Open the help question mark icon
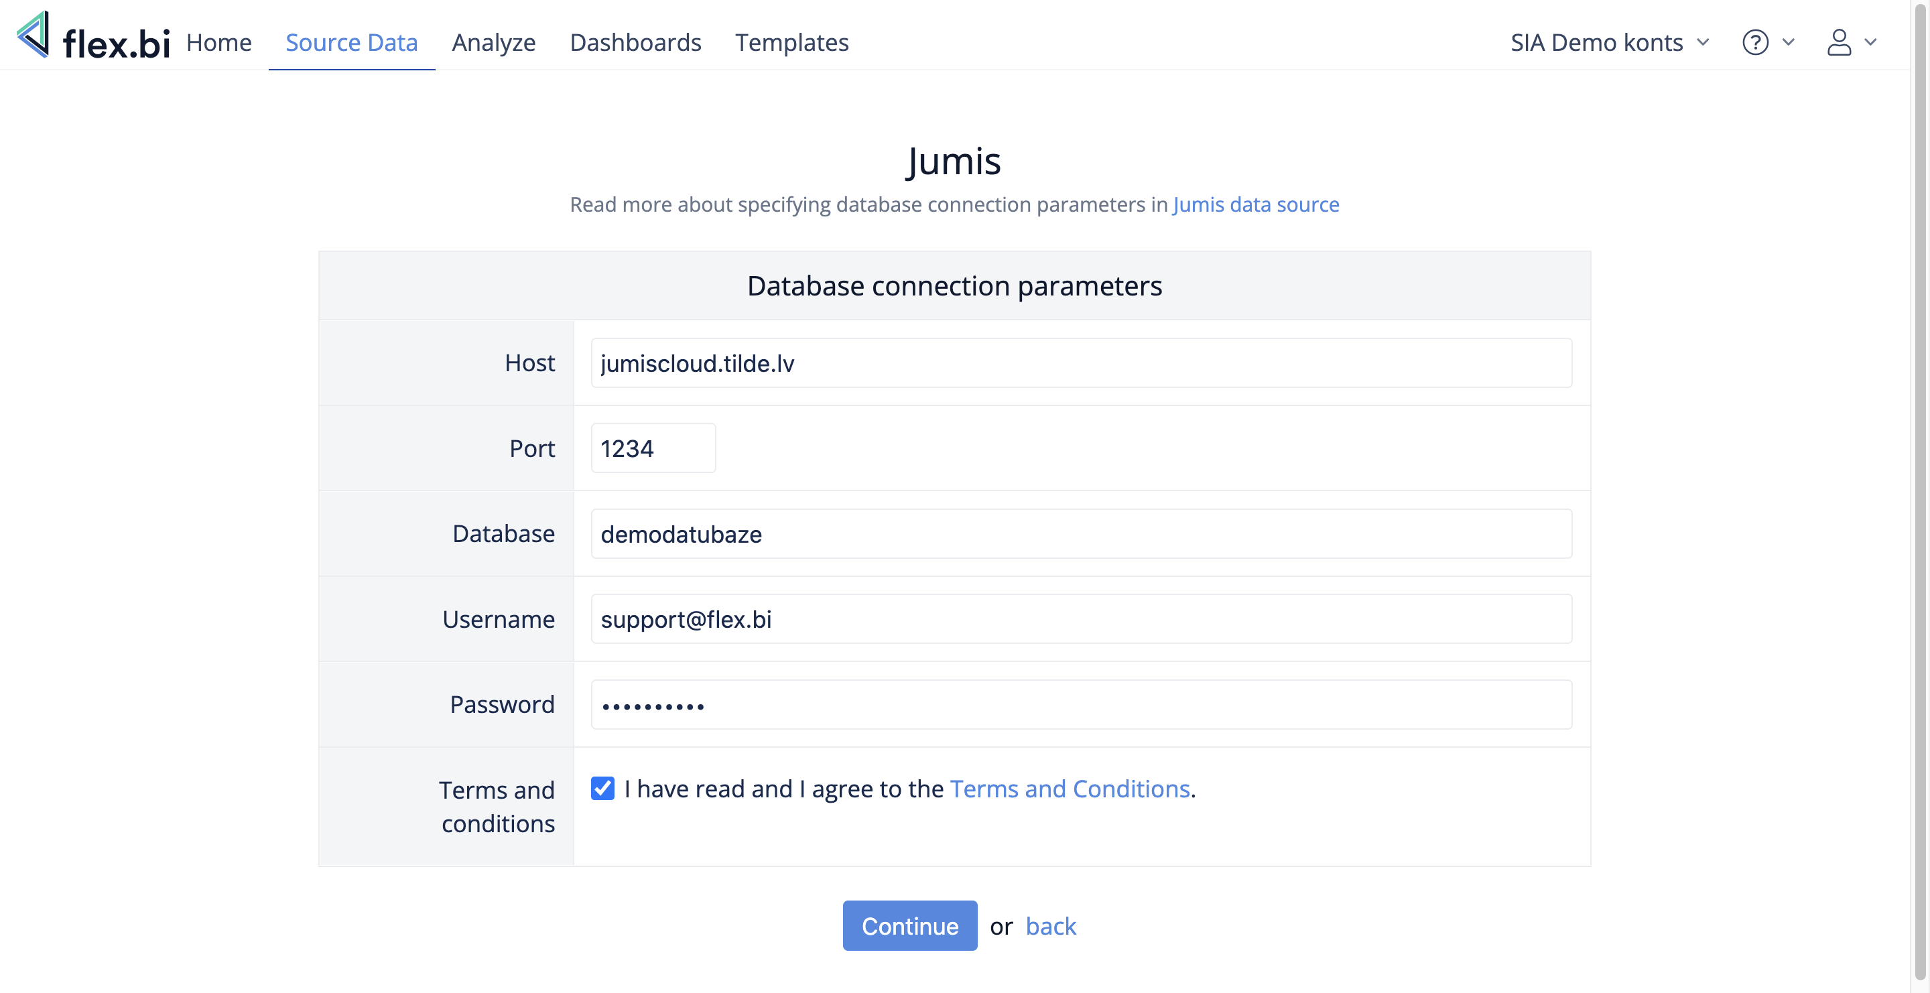 pyautogui.click(x=1754, y=43)
